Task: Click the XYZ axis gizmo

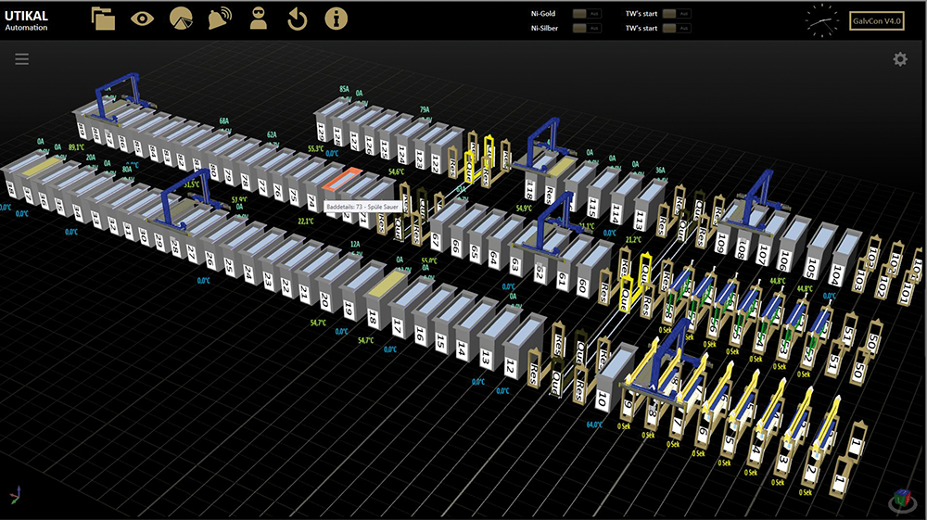Action: [16, 496]
